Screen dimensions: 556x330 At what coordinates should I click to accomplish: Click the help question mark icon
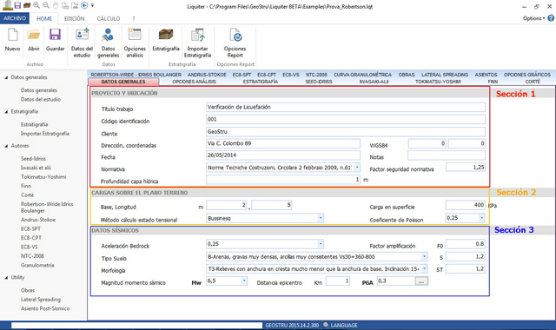pos(551,18)
